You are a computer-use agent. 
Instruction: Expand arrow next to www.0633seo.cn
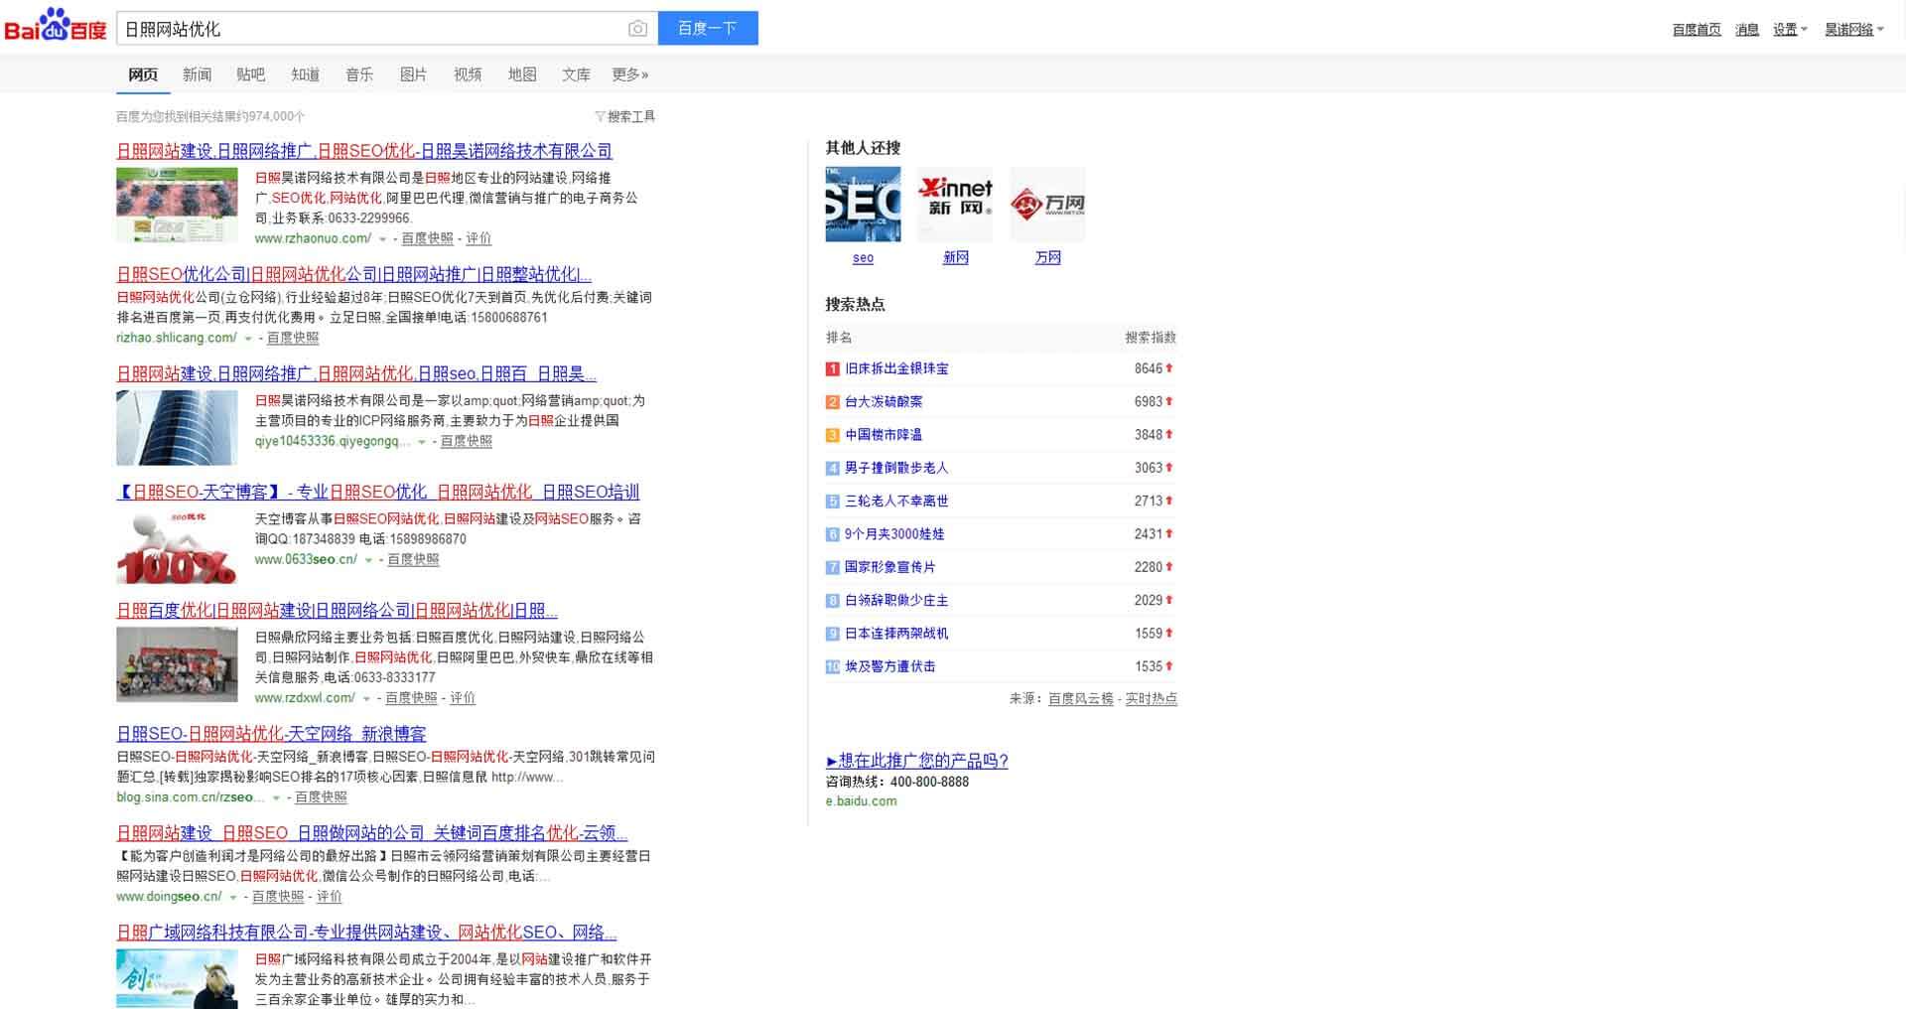point(369,560)
